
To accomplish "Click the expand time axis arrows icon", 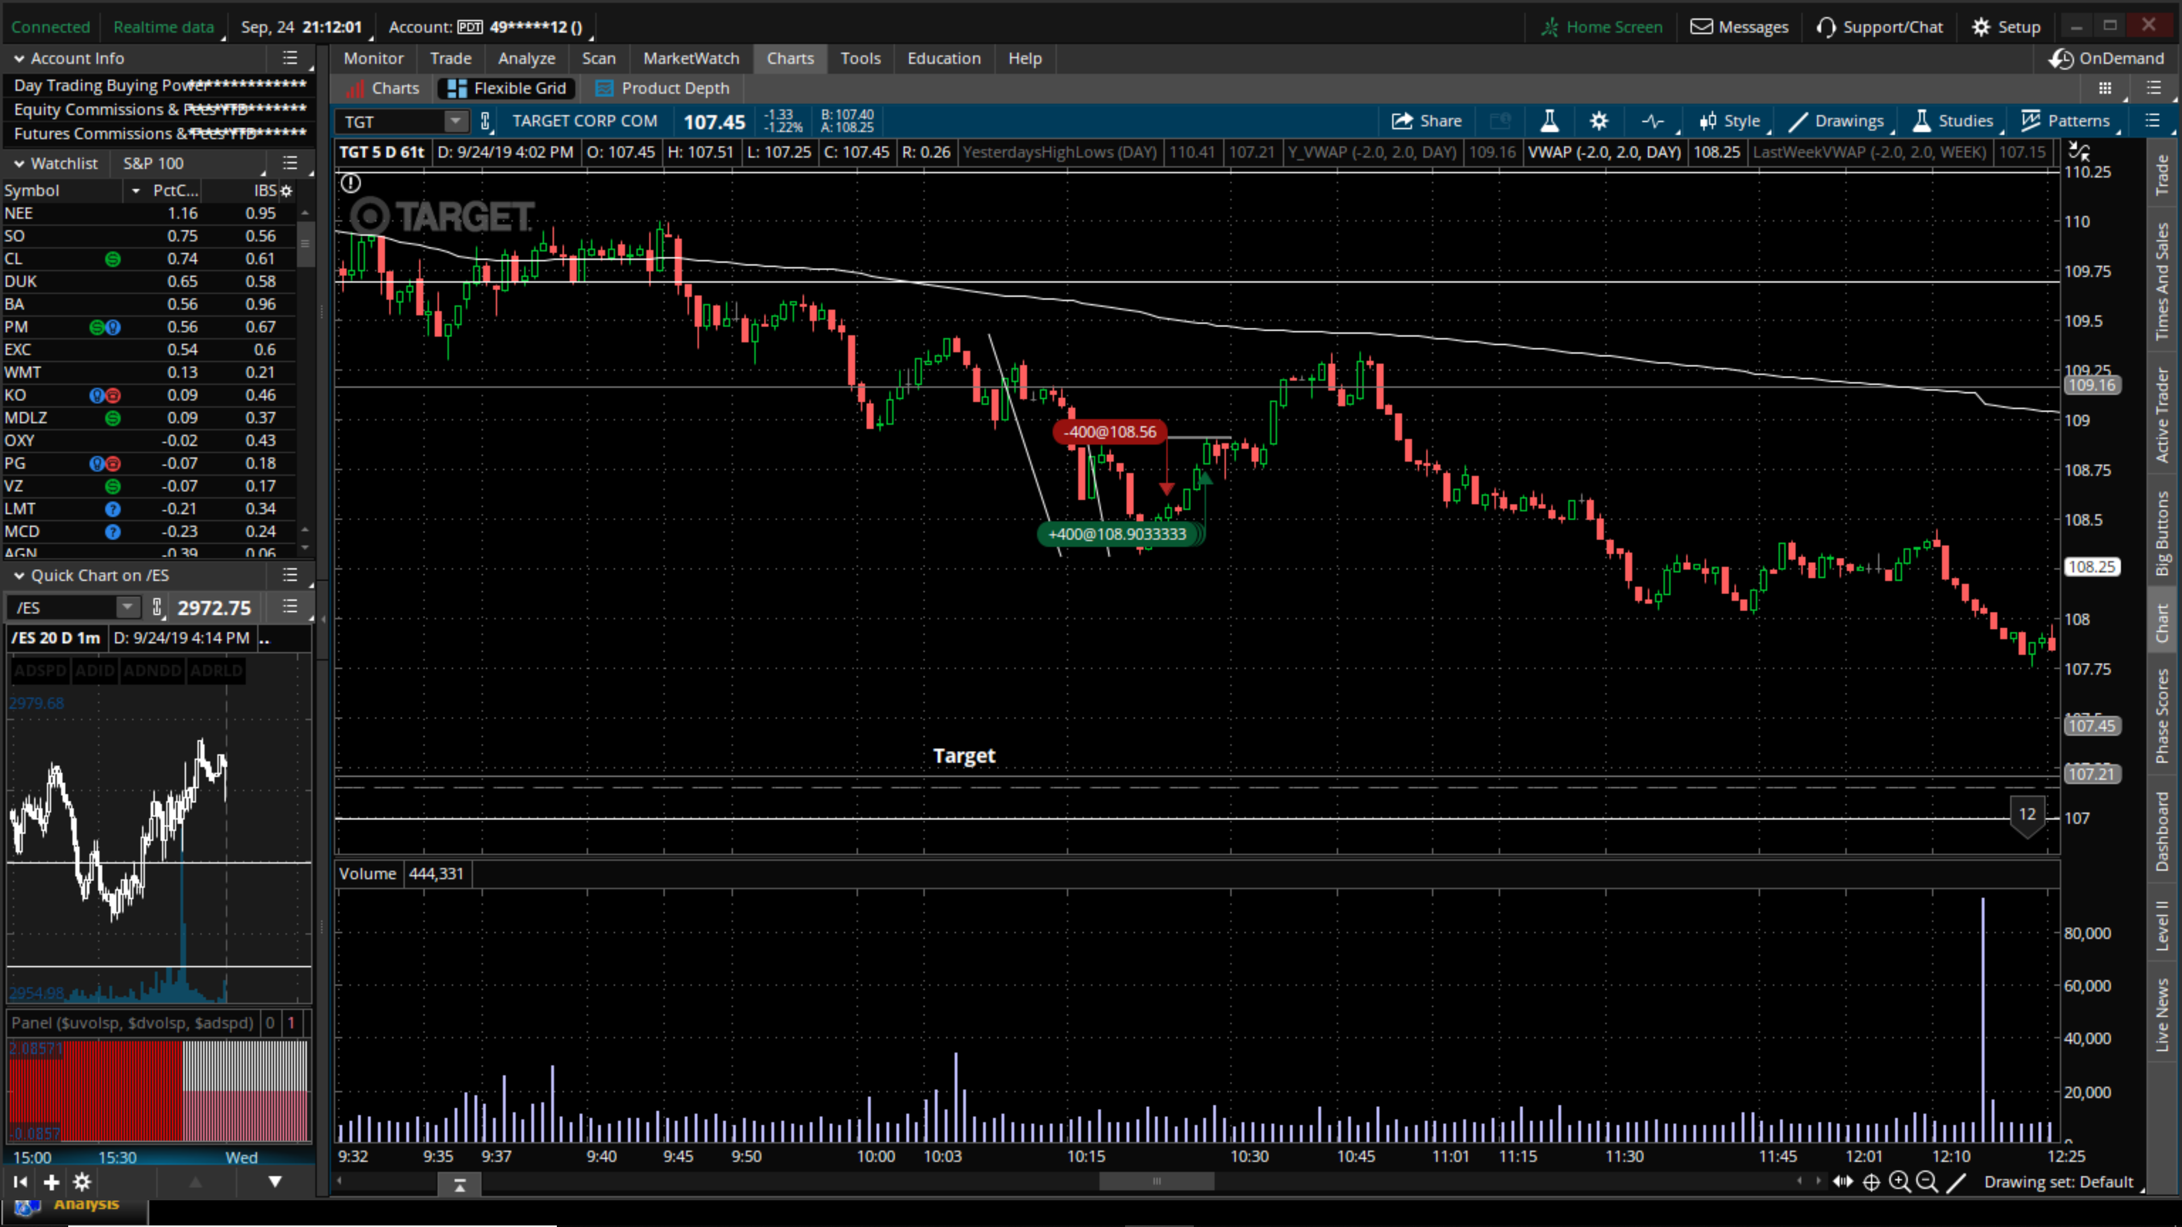I will click(x=1842, y=1182).
